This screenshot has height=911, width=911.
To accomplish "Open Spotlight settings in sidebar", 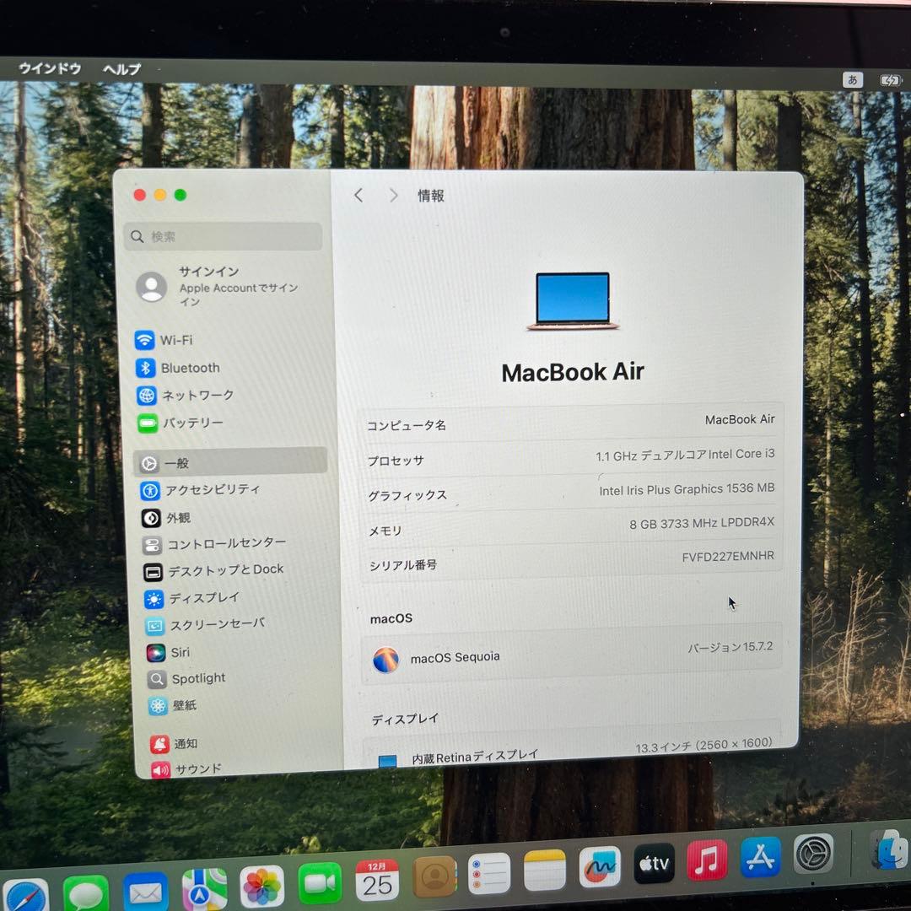I will point(186,678).
